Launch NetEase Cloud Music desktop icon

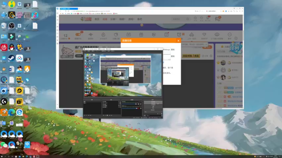(4, 47)
